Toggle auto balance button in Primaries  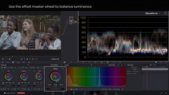point(2,68)
